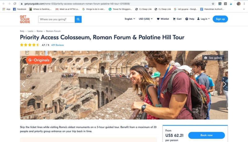Click the Help question mark icon
The height and width of the screenshot is (142, 248).
(187, 19)
